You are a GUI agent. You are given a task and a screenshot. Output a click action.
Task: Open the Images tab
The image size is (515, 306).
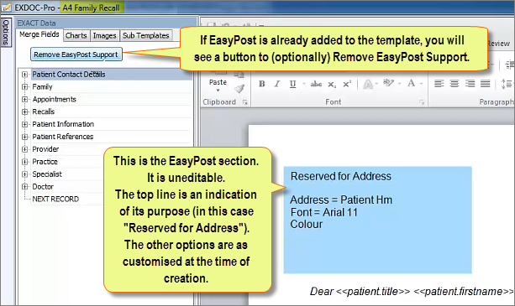104,35
